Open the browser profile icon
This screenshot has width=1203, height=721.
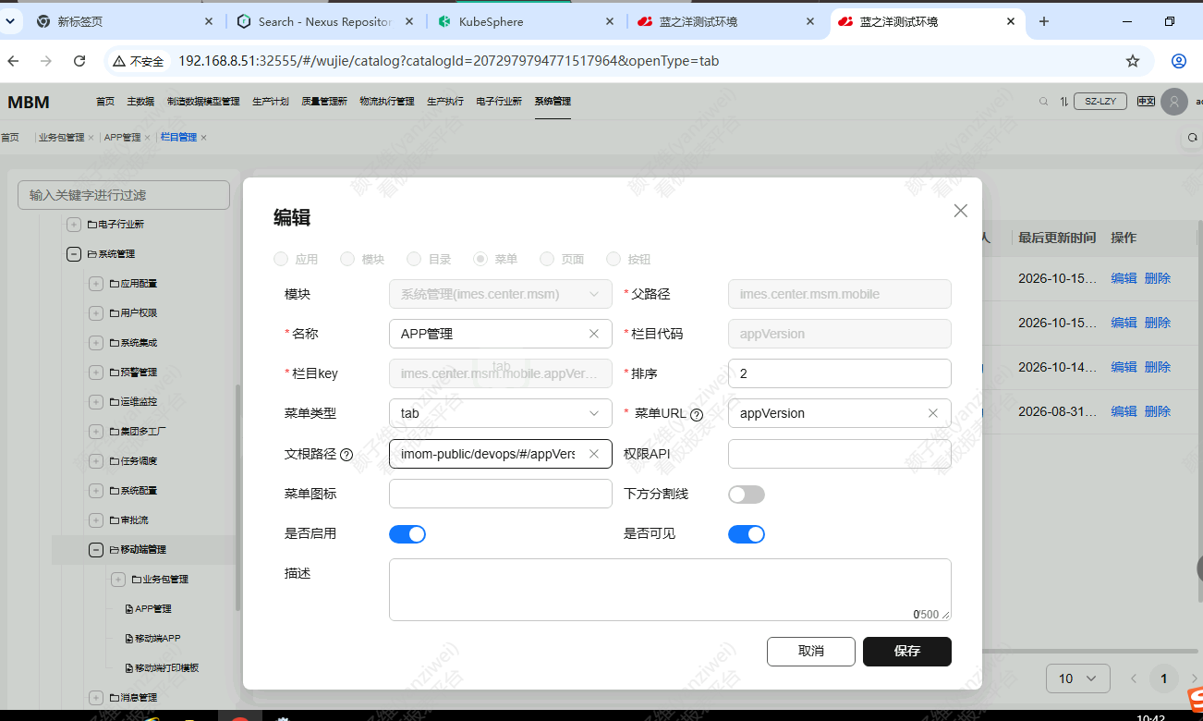1179,61
